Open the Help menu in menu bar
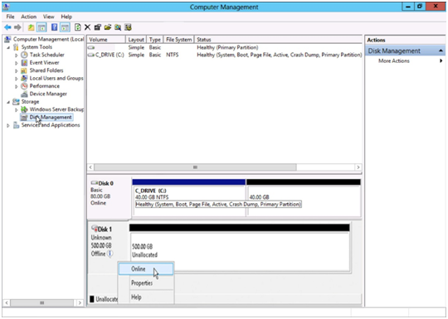The height and width of the screenshot is (319, 448). point(66,17)
